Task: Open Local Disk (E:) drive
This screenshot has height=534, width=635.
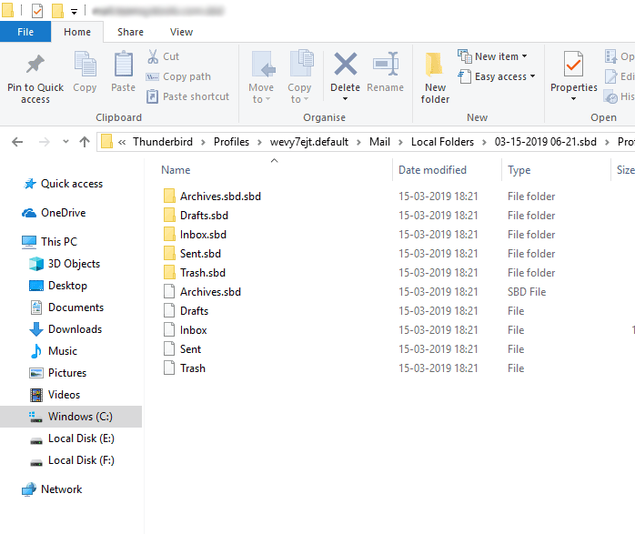Action: click(x=81, y=438)
